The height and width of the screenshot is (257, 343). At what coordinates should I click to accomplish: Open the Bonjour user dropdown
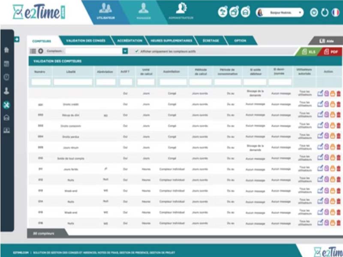(280, 13)
